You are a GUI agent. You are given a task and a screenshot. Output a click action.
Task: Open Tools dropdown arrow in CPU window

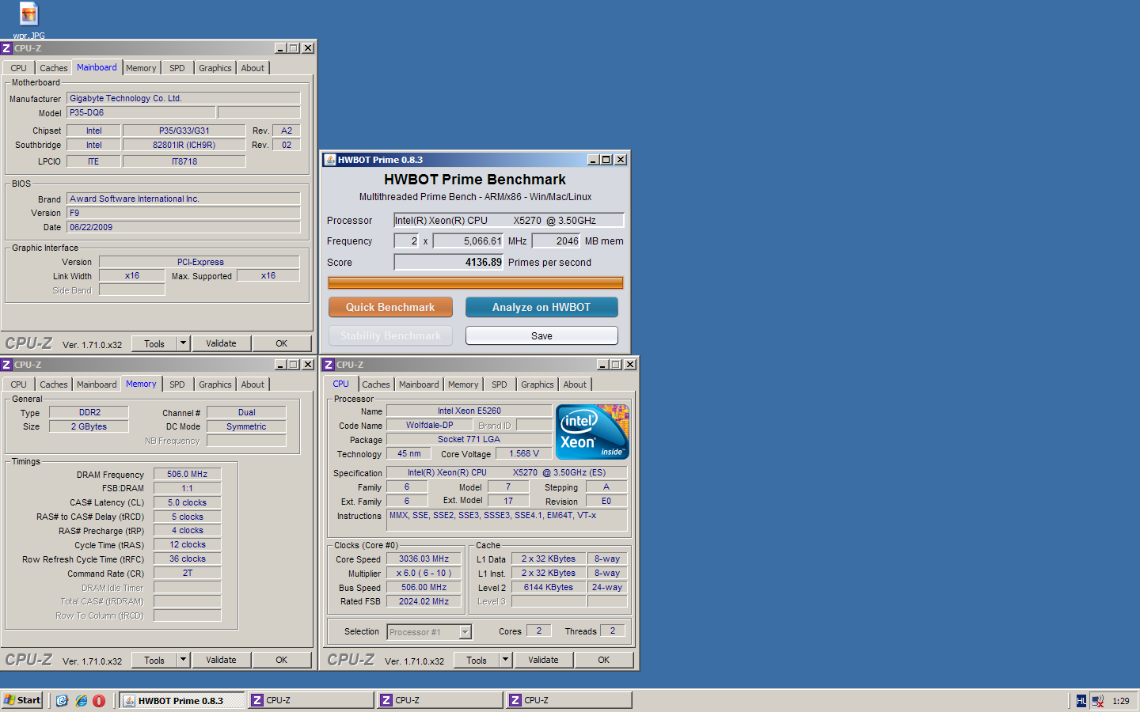point(506,660)
